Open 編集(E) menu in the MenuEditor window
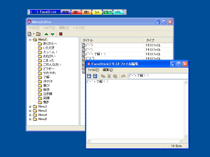 click(x=64, y=28)
